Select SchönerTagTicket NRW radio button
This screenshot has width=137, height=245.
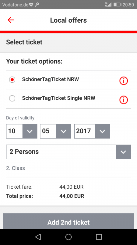click(12, 80)
